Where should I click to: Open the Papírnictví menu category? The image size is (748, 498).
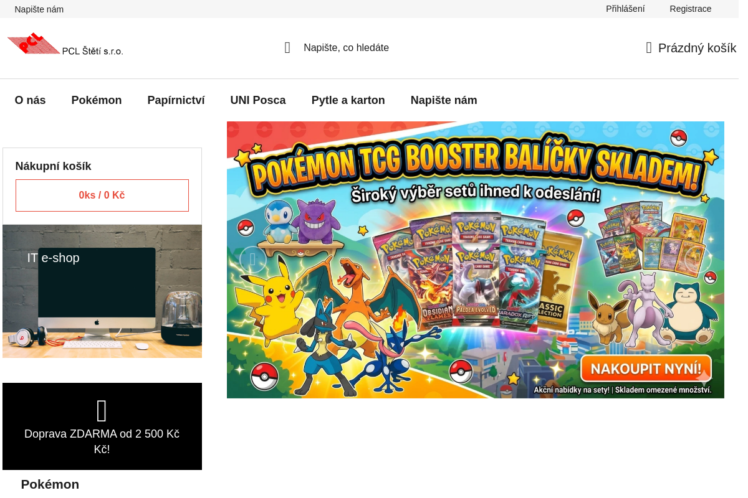click(176, 100)
